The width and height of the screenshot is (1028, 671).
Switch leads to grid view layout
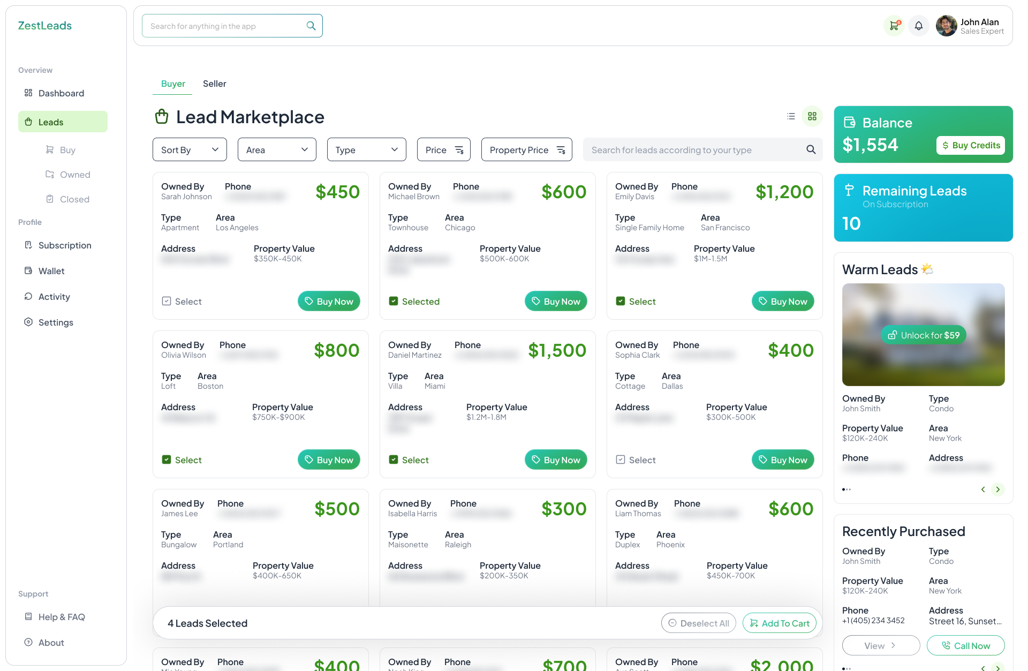pyautogui.click(x=812, y=116)
